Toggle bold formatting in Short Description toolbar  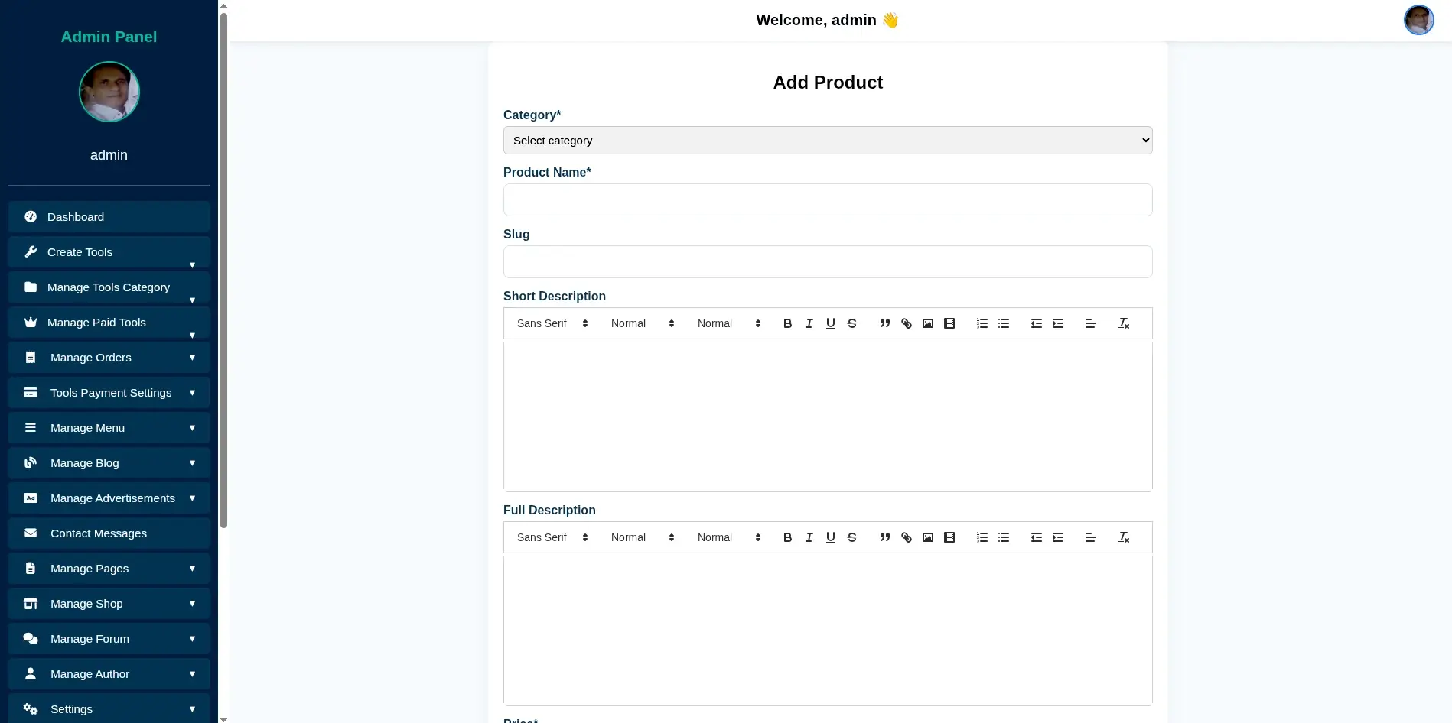click(x=787, y=323)
